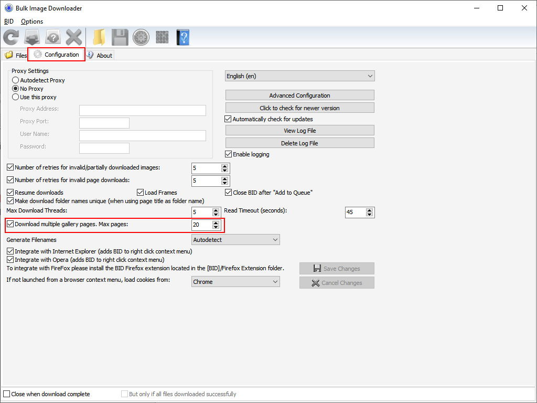537x403 pixels.
Task: Click the floppy disk save toolbar icon
Action: pyautogui.click(x=120, y=37)
